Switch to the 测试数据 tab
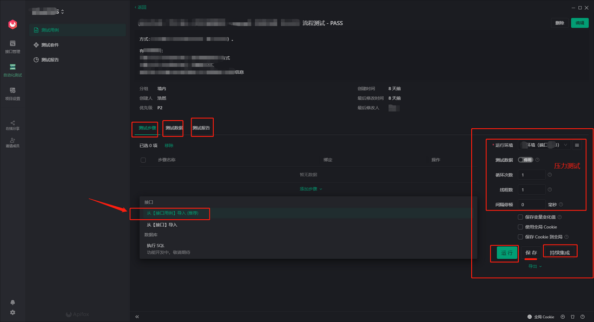Screen dimensions: 594x322 (174, 128)
